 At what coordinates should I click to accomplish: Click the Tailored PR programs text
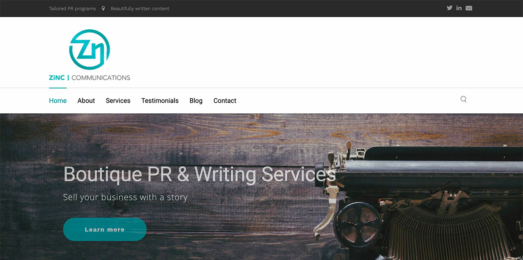pos(72,9)
